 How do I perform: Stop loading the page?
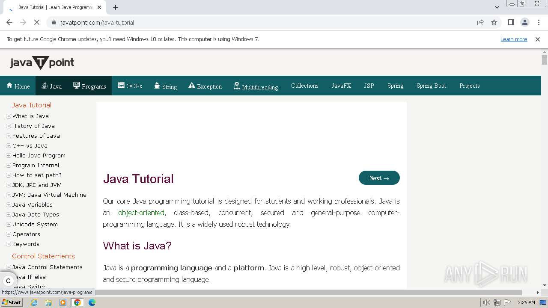coord(37,22)
